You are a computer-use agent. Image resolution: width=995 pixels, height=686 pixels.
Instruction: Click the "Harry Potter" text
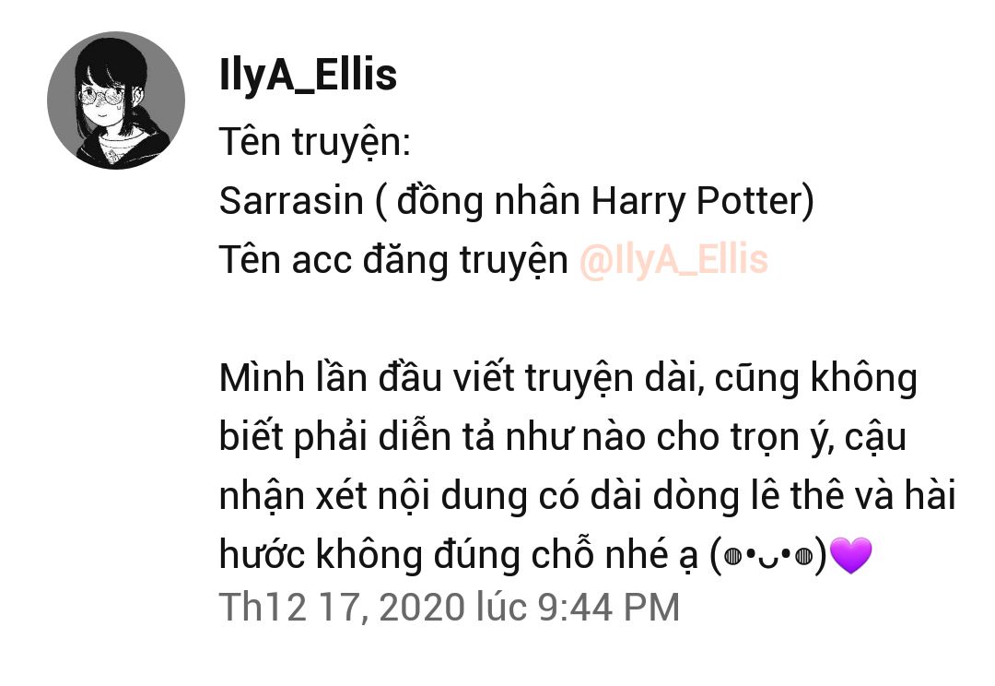[696, 202]
